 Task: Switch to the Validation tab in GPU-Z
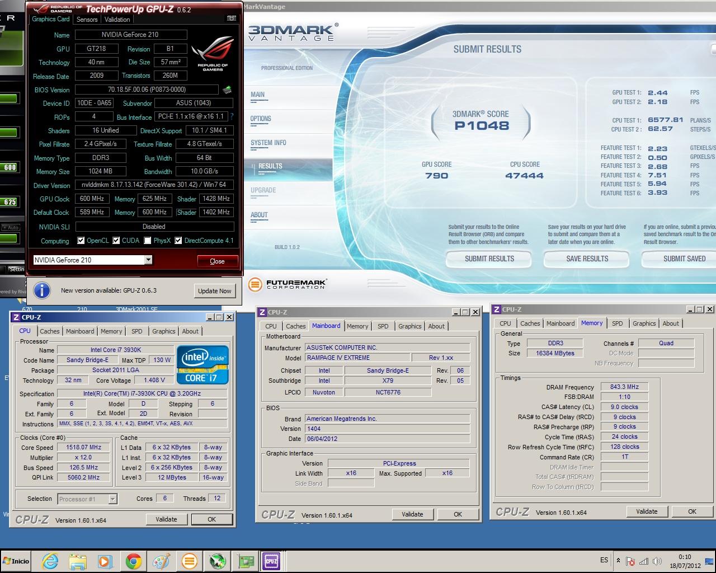(x=117, y=19)
